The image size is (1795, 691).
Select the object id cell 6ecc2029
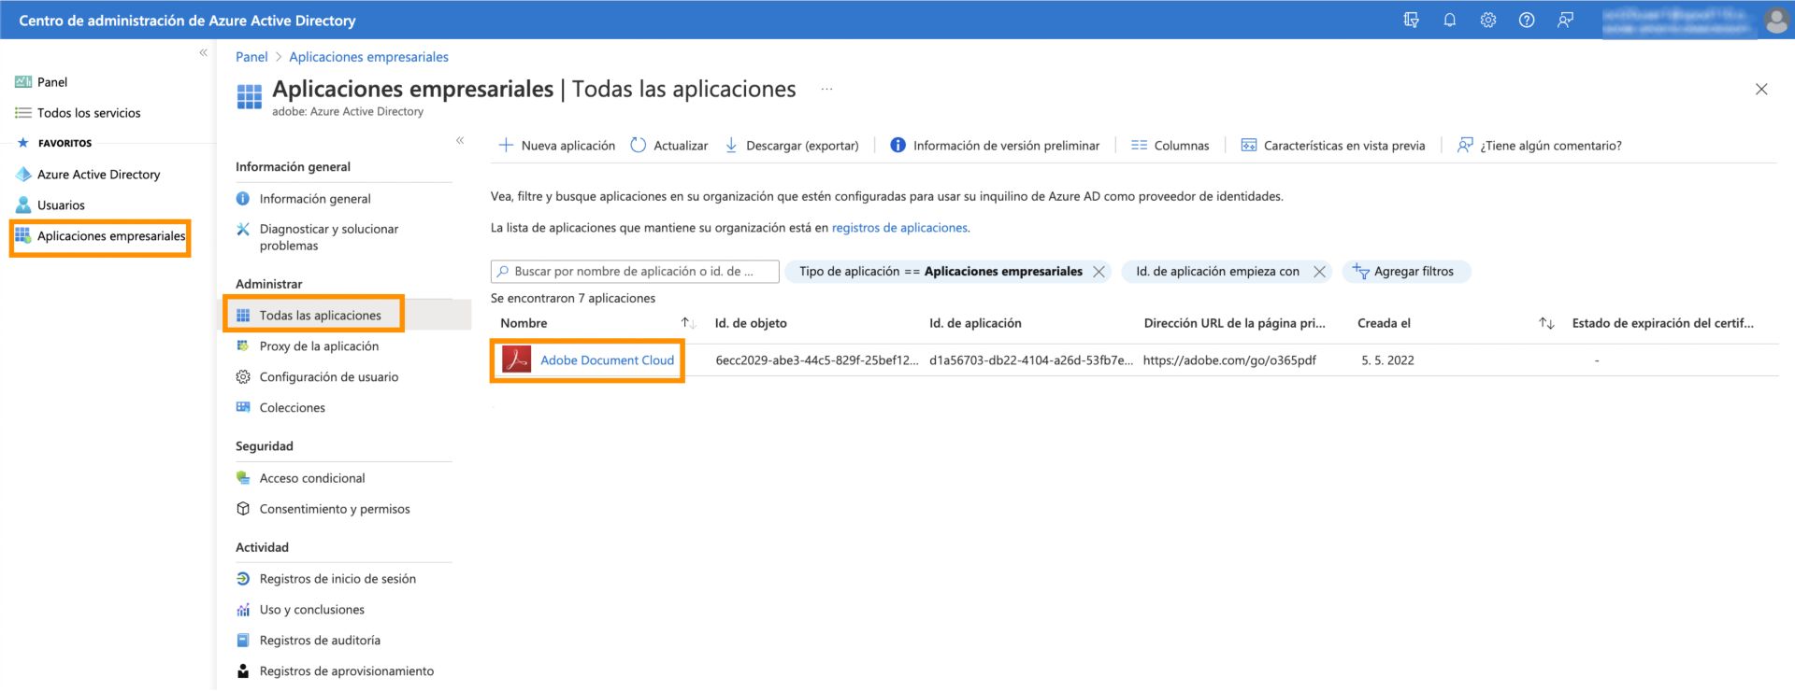coord(816,360)
